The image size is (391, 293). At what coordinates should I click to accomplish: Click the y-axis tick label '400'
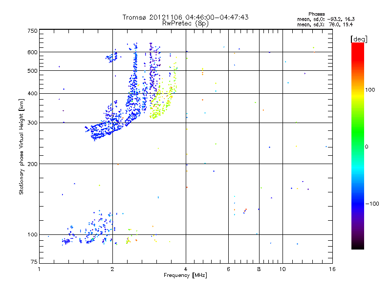(32, 94)
